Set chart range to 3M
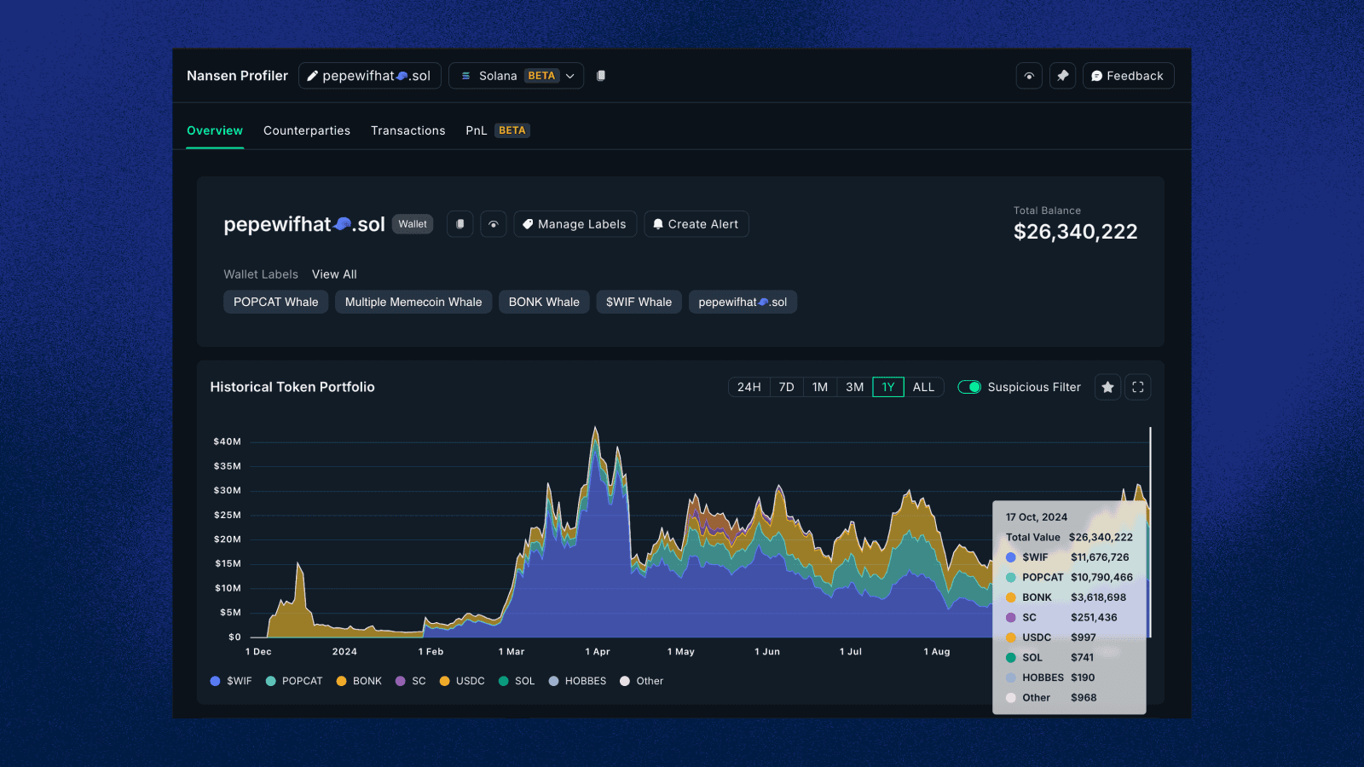 tap(854, 387)
